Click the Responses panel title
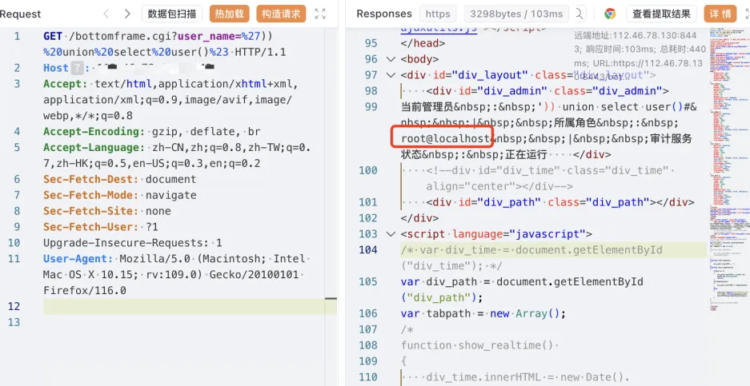This screenshot has width=750, height=386. [384, 14]
